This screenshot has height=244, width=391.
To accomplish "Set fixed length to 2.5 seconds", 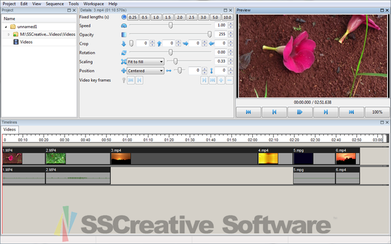I will pyautogui.click(x=192, y=17).
